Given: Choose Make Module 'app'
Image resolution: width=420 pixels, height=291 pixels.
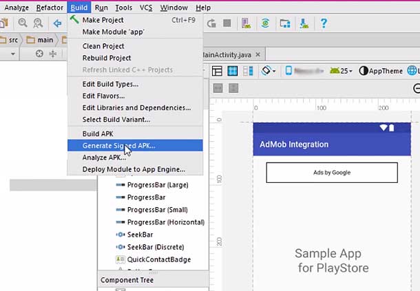Looking at the screenshot, I should tap(135, 32).
